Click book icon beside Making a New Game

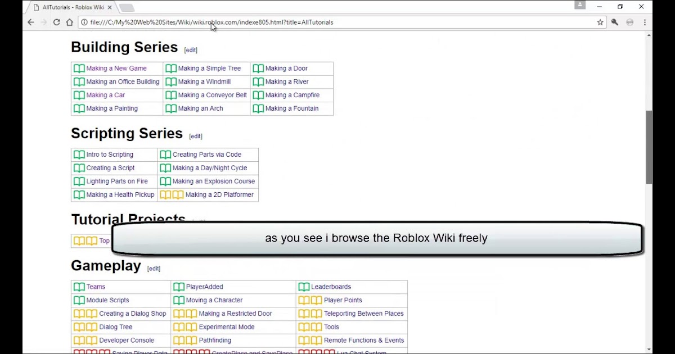[79, 69]
